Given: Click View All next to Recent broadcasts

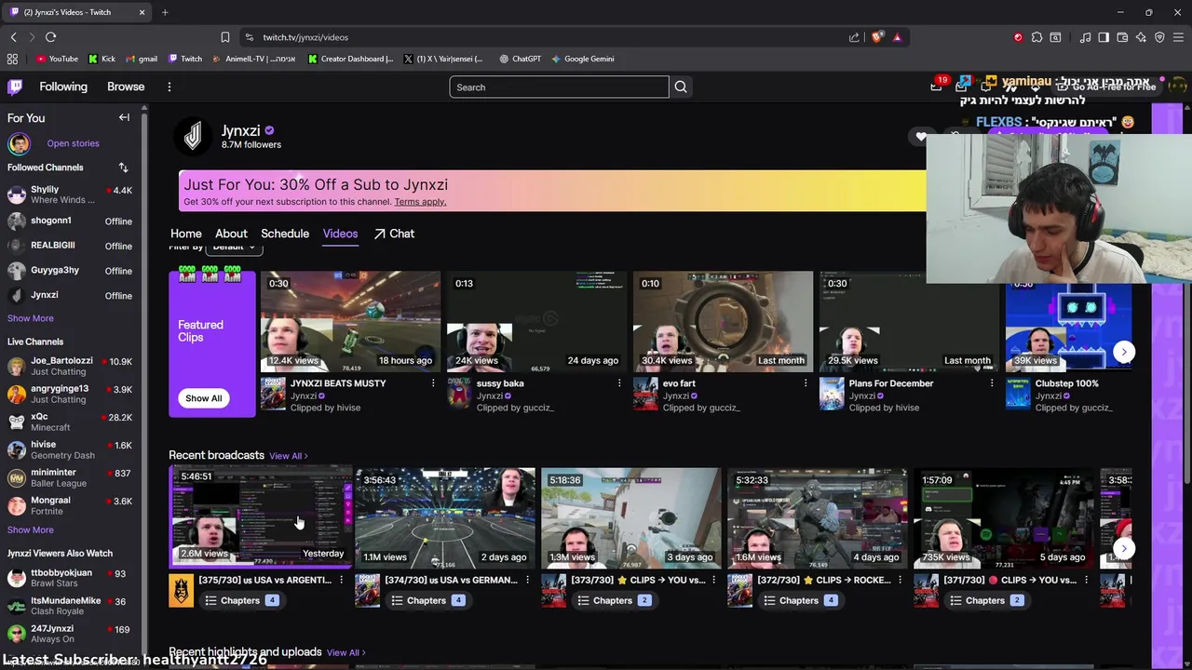Looking at the screenshot, I should [288, 456].
